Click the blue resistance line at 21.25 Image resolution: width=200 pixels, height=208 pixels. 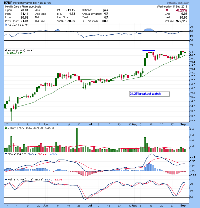(x=167, y=51)
